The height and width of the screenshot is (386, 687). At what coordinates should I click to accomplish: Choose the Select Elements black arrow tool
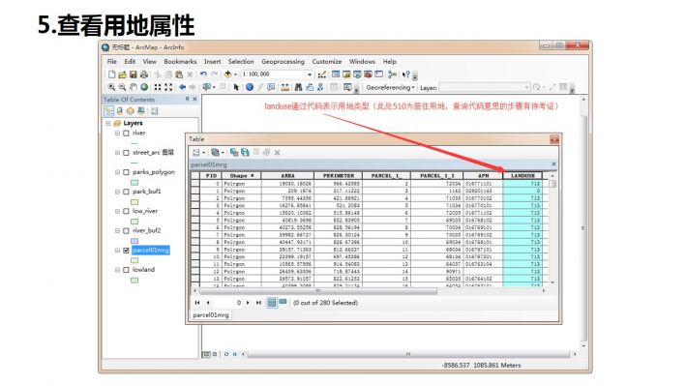tap(236, 87)
